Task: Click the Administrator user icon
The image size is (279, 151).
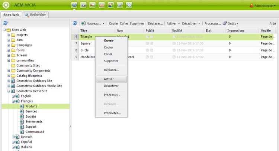Action: pos(251,5)
